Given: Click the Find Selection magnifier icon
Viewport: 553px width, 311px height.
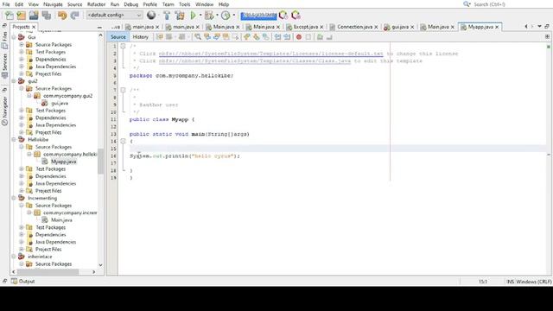Looking at the screenshot, I should point(198,37).
